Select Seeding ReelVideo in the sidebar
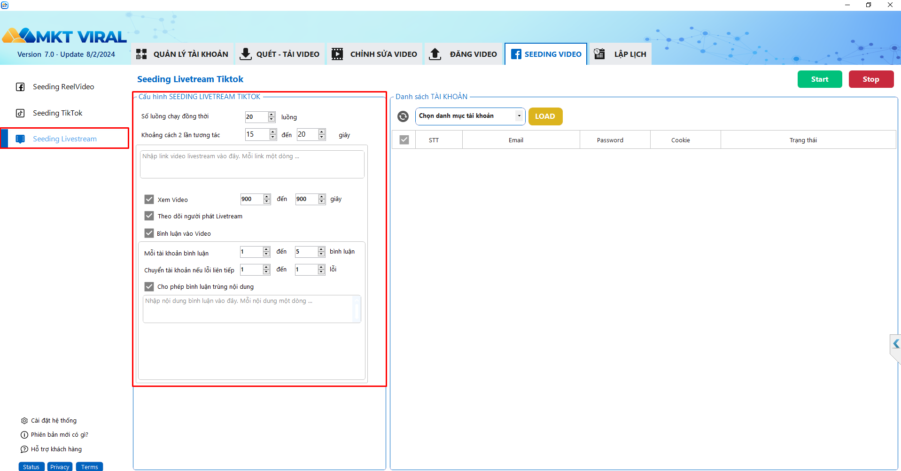The image size is (901, 471). (63, 87)
